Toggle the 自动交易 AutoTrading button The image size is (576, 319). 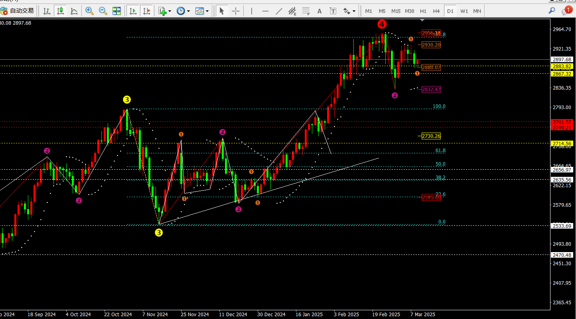(17, 11)
